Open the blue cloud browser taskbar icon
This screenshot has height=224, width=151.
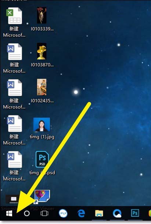(x=117, y=214)
